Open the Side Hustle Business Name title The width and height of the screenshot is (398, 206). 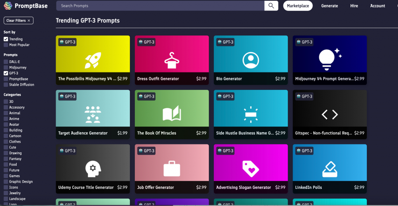[245, 133]
